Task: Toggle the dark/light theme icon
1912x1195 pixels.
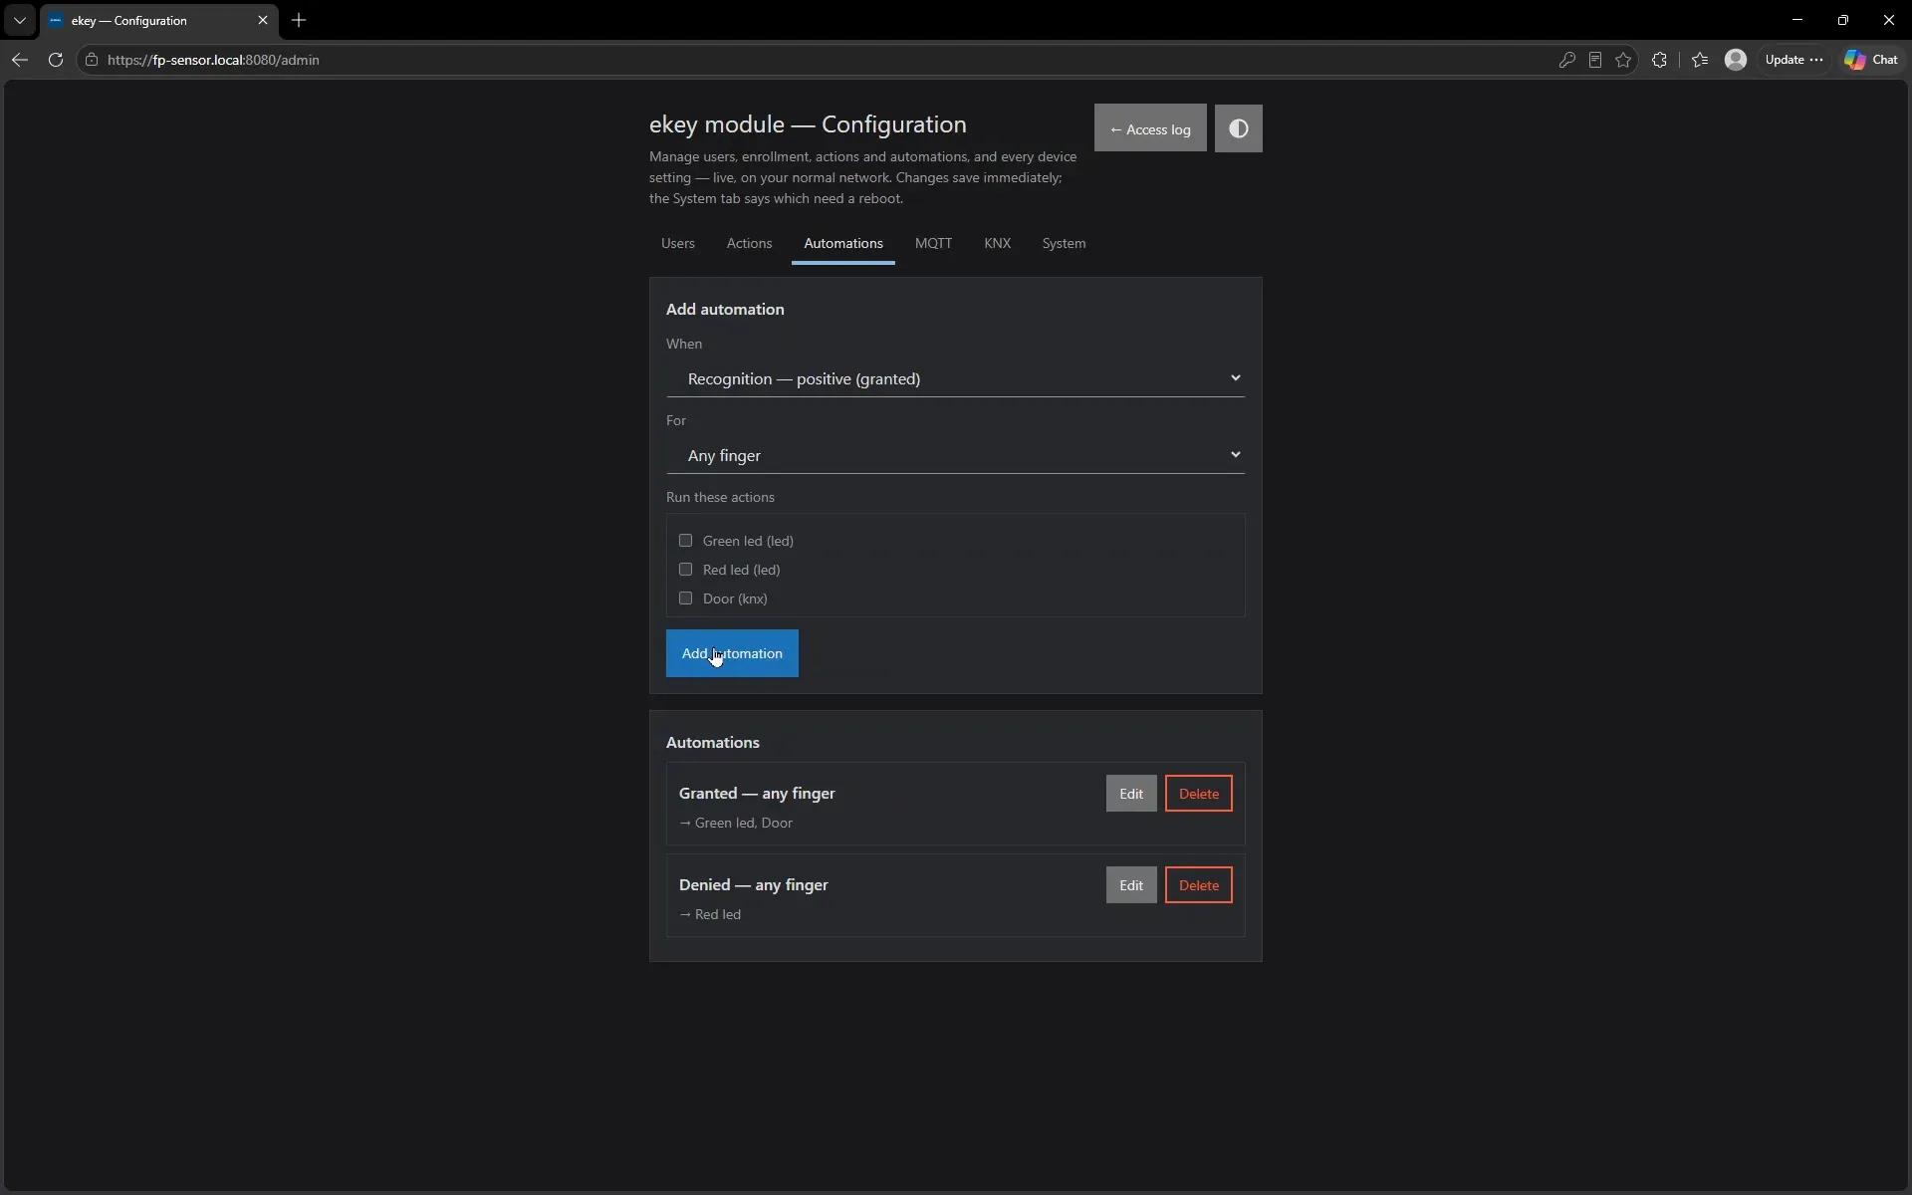Action: [x=1238, y=128]
